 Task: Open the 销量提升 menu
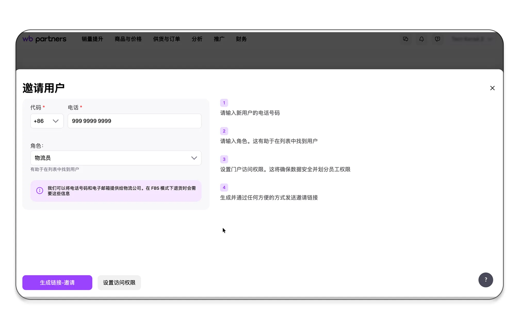tap(92, 39)
